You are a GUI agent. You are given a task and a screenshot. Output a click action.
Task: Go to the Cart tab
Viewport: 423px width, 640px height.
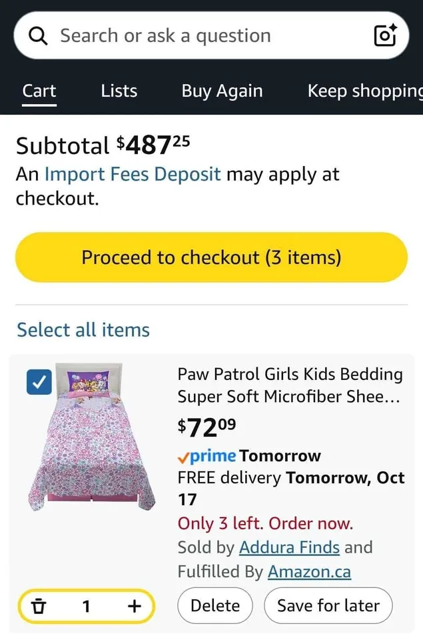(39, 91)
